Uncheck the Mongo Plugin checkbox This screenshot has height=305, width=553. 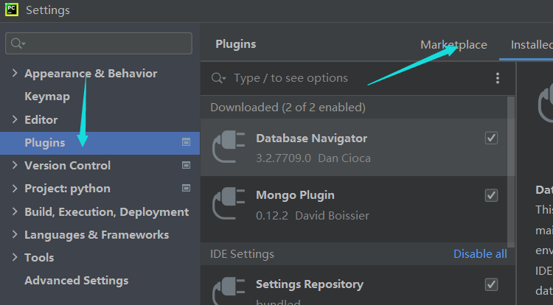491,195
